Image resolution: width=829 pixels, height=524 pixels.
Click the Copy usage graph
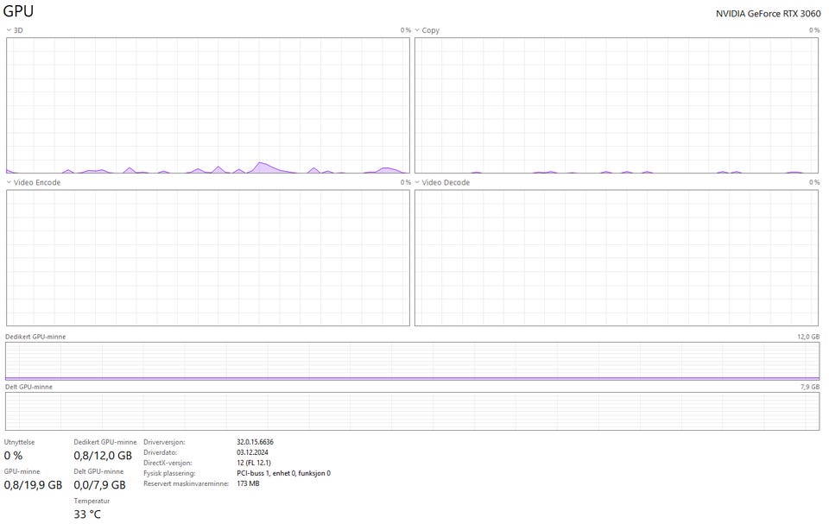(x=617, y=105)
